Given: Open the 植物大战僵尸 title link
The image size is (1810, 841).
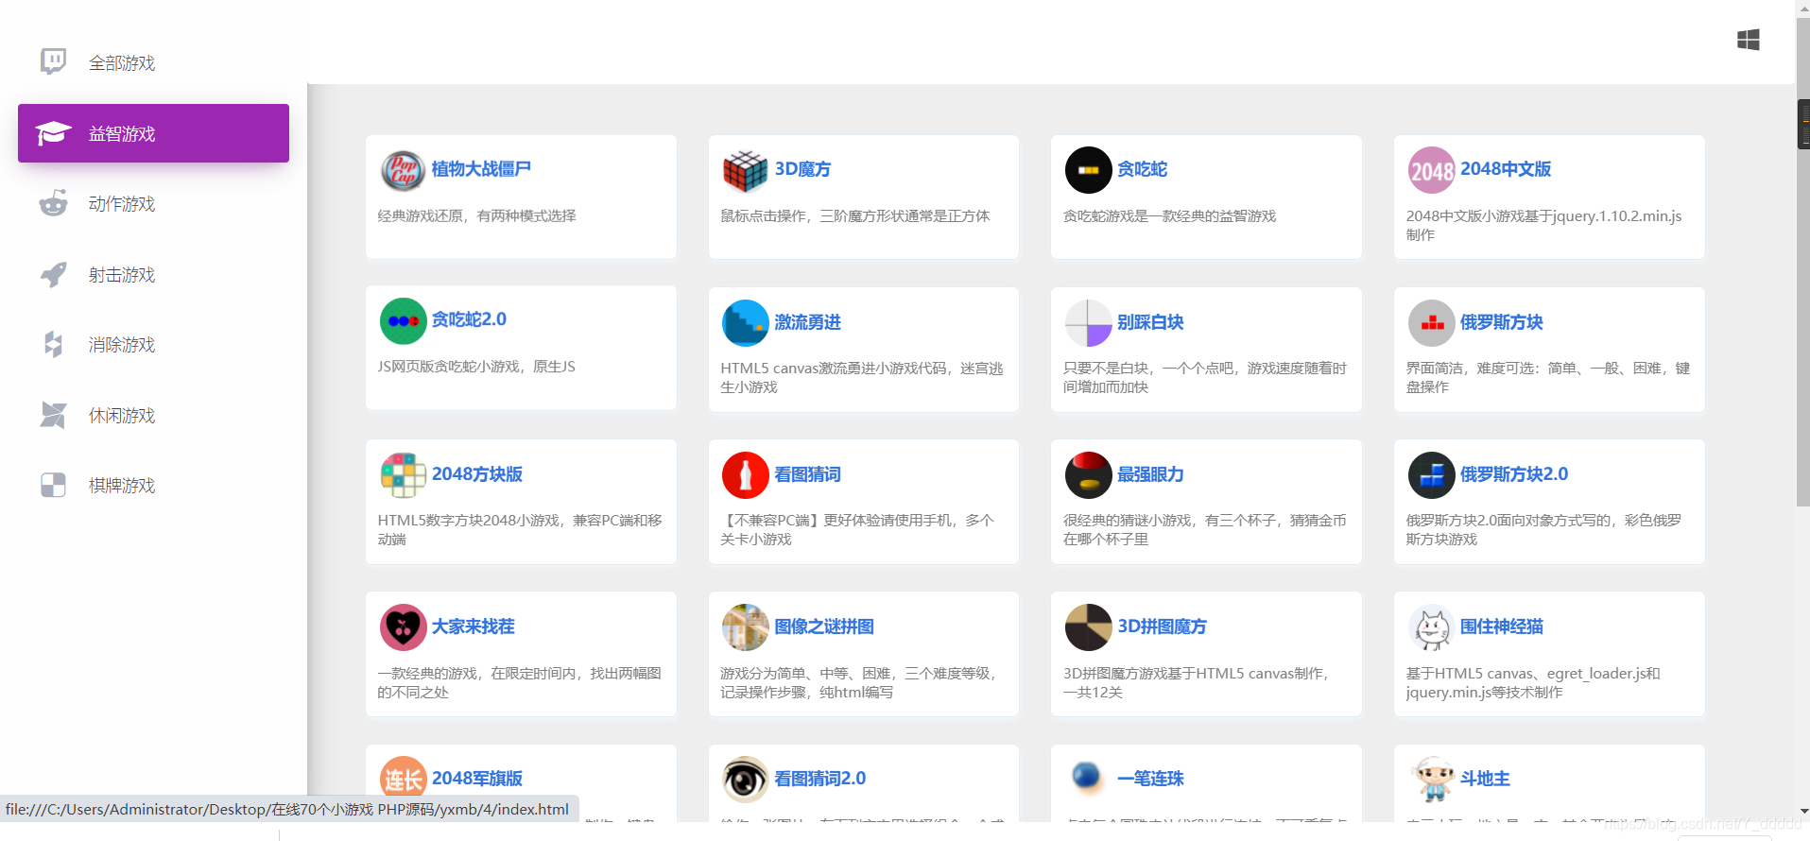Looking at the screenshot, I should coord(481,169).
